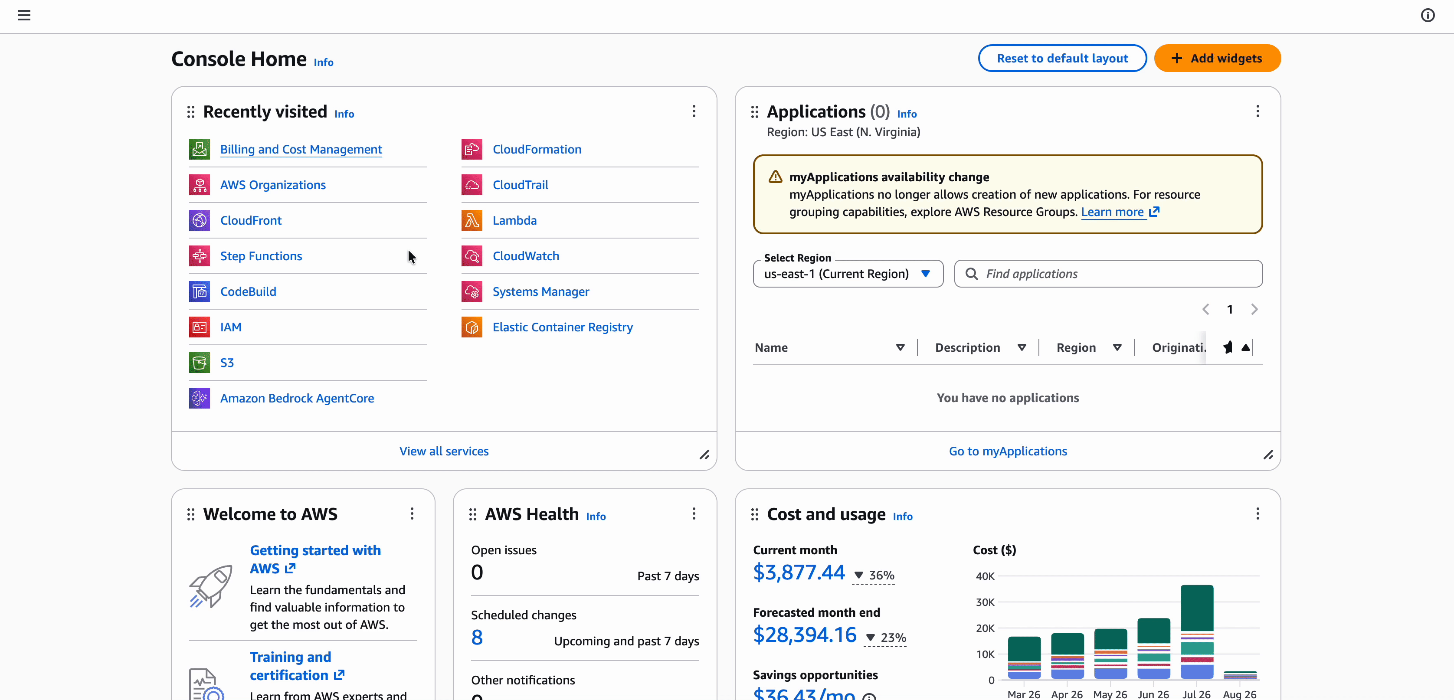This screenshot has height=700, width=1454.
Task: Click the Systems Manager service icon
Action: coord(472,291)
